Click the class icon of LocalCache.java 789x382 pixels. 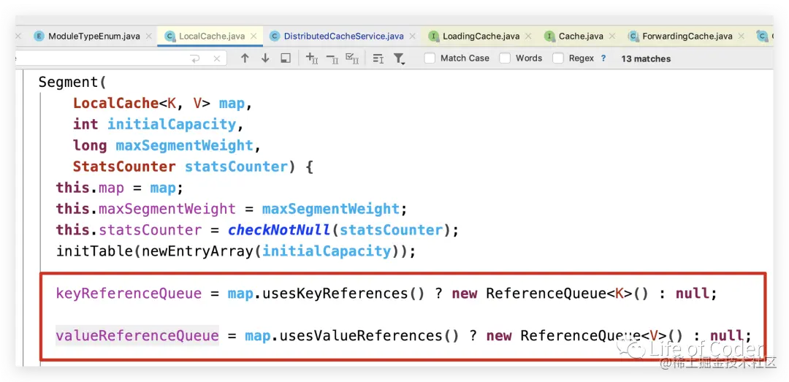point(169,37)
